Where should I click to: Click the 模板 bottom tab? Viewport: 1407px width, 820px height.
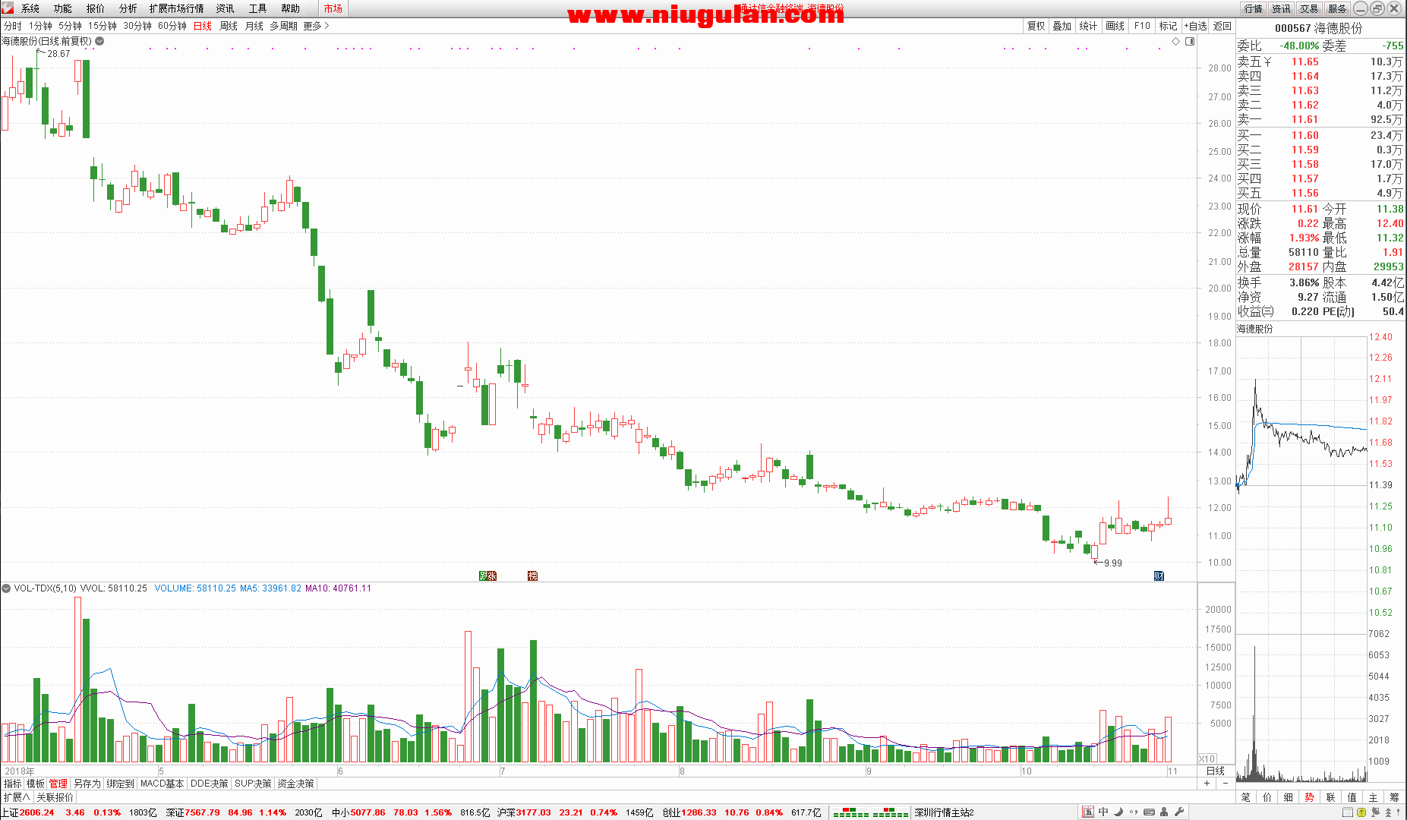[36, 784]
